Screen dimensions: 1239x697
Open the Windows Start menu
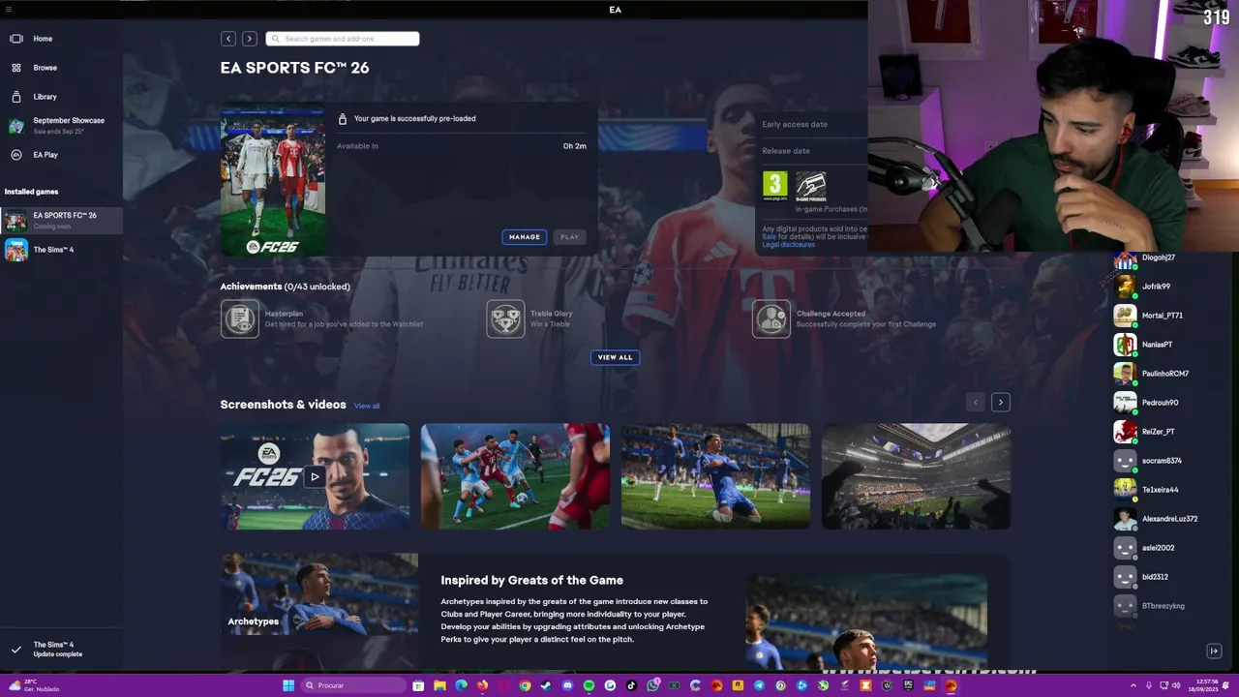(288, 685)
